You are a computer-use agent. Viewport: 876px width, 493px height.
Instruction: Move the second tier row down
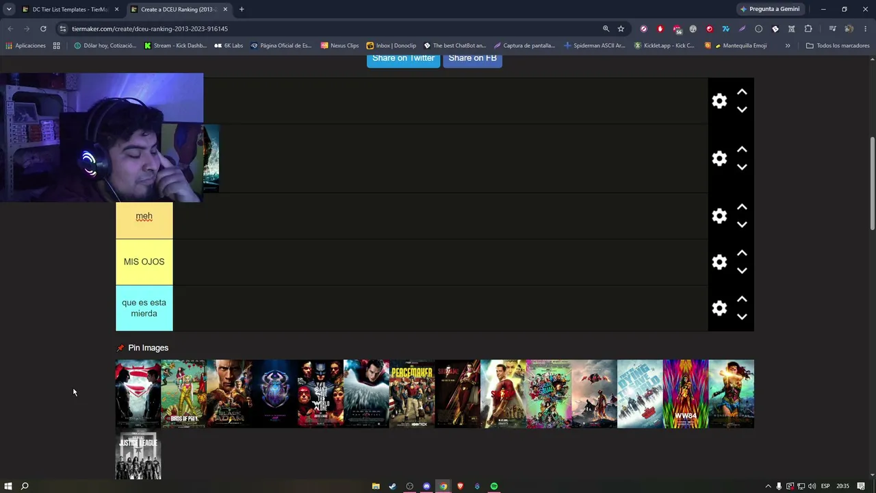coord(742,167)
